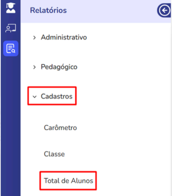Open the Administrativo reports category

tap(64, 37)
